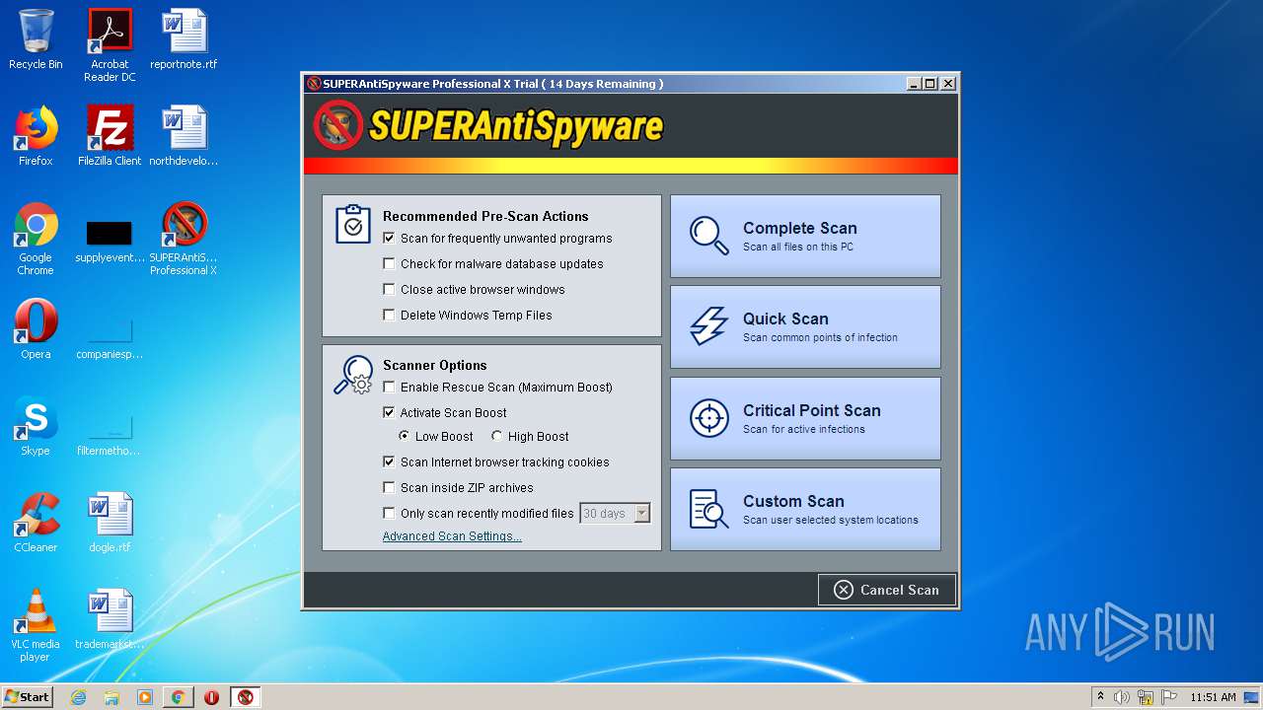Click the SUPERAntiSpyware title bar icon
The width and height of the screenshot is (1263, 710).
pos(314,84)
